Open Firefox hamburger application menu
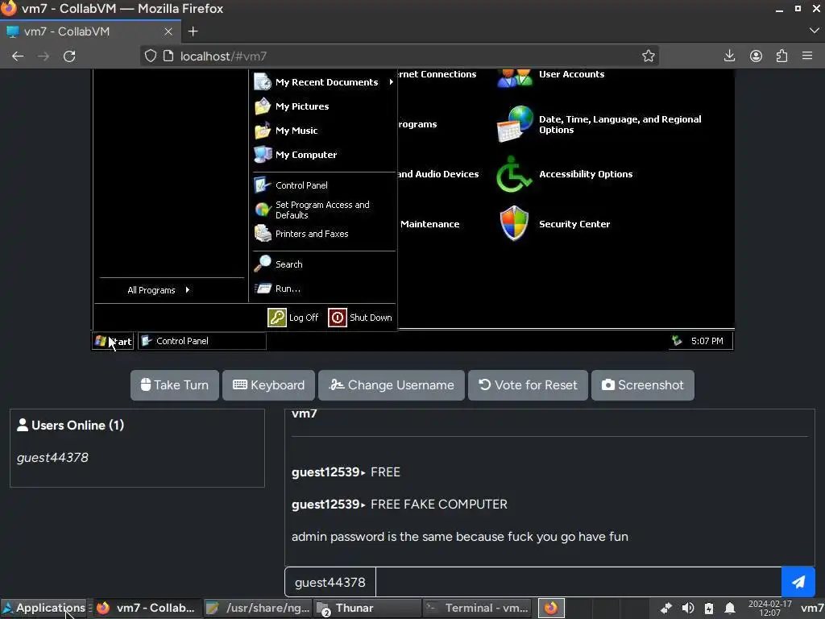Screen dimensions: 825x619 click(x=807, y=56)
